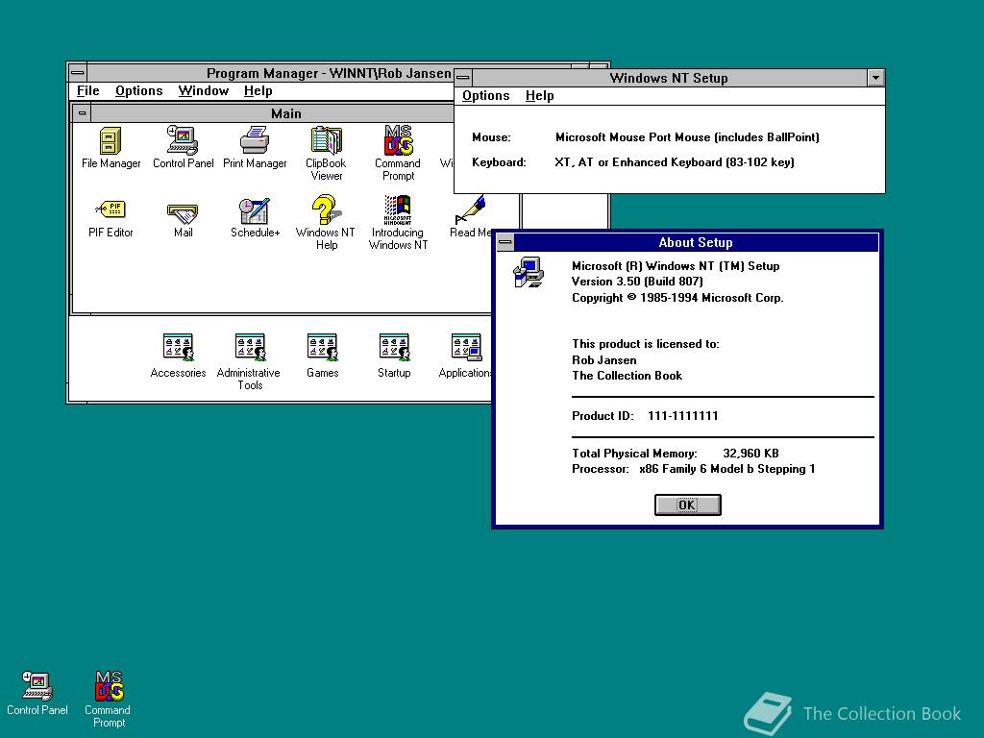Launch the Schedule+ icon

tap(255, 210)
